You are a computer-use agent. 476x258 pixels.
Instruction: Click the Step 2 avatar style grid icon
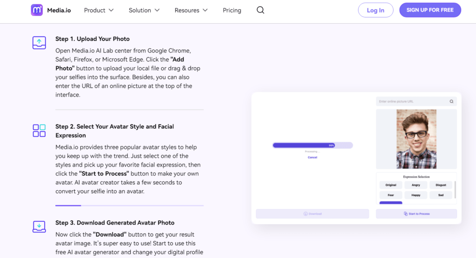pyautogui.click(x=39, y=130)
